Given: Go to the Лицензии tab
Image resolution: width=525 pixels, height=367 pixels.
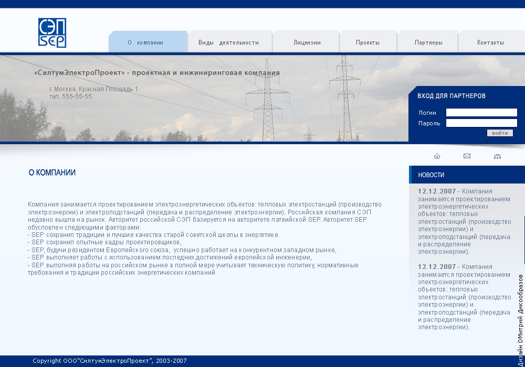Looking at the screenshot, I should tap(307, 42).
